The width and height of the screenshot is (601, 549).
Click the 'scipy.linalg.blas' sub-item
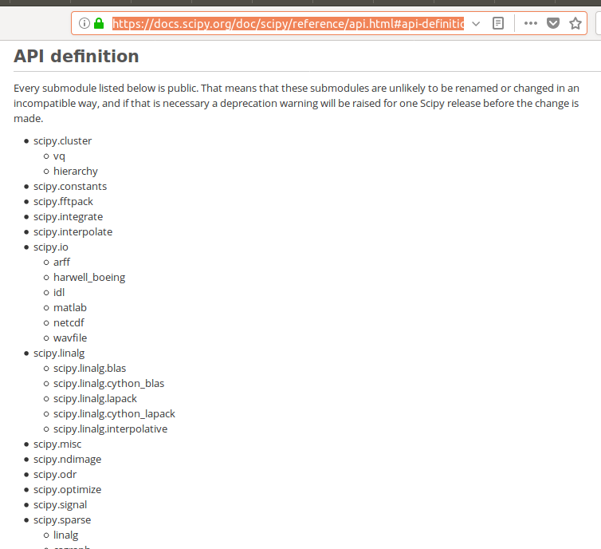(x=90, y=369)
